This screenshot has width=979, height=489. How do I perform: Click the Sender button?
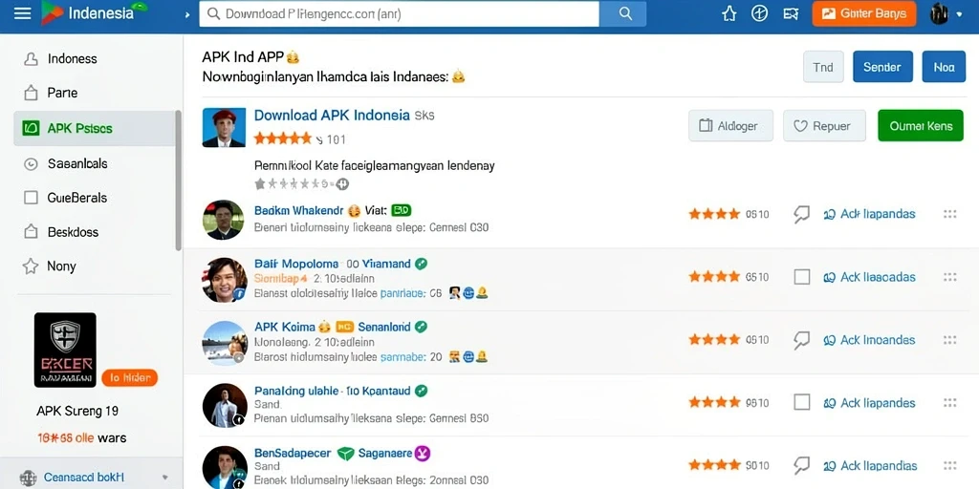tap(882, 67)
